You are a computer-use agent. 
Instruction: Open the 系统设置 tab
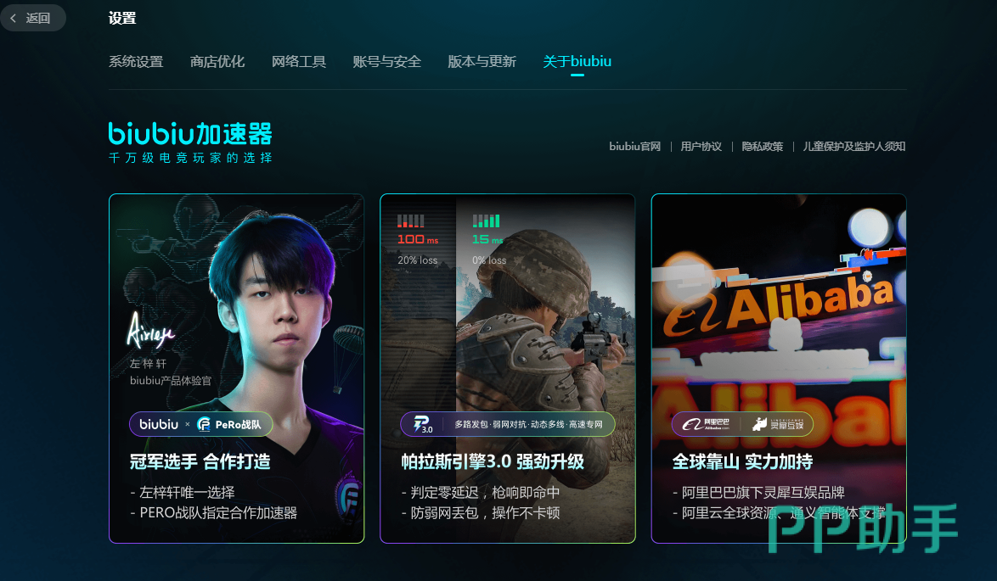click(x=136, y=62)
